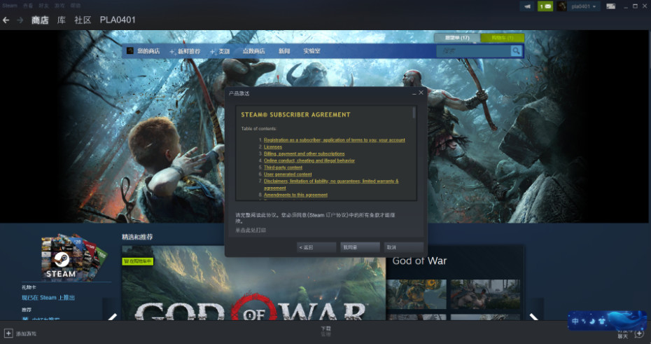
Task: Open the PLA0401 profile tab
Action: (118, 20)
